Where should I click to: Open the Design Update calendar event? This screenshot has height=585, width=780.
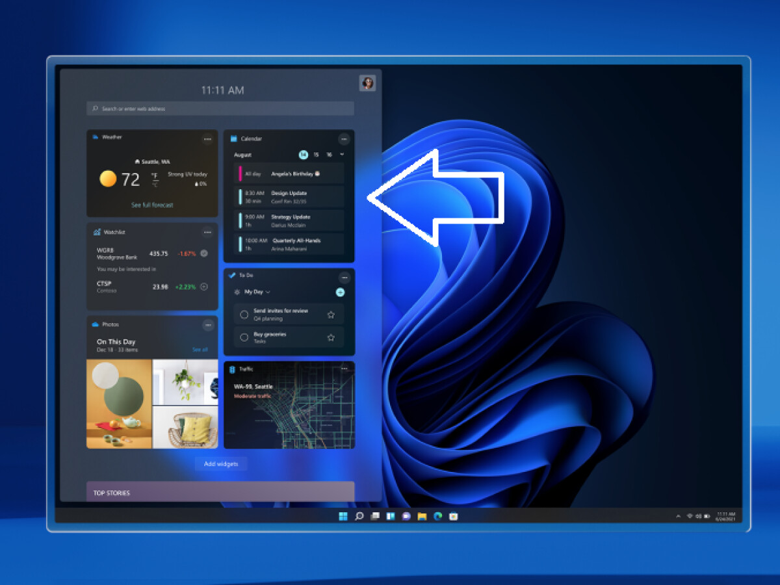289,197
